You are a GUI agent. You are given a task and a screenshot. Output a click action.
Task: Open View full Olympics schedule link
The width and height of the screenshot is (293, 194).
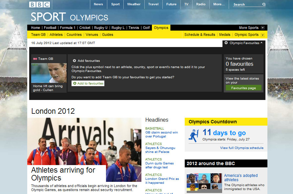[x=241, y=148]
